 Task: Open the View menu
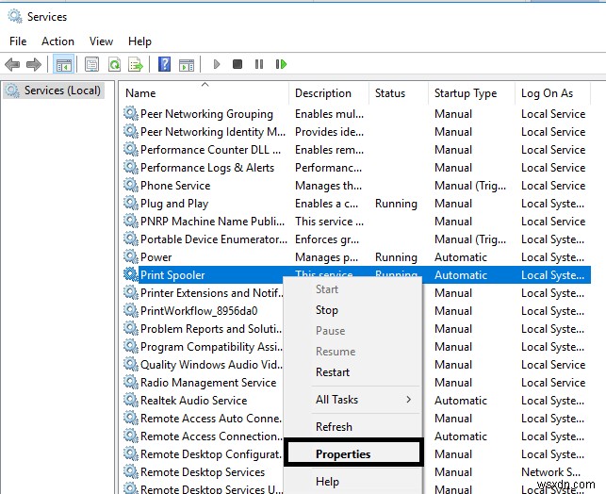pos(101,41)
